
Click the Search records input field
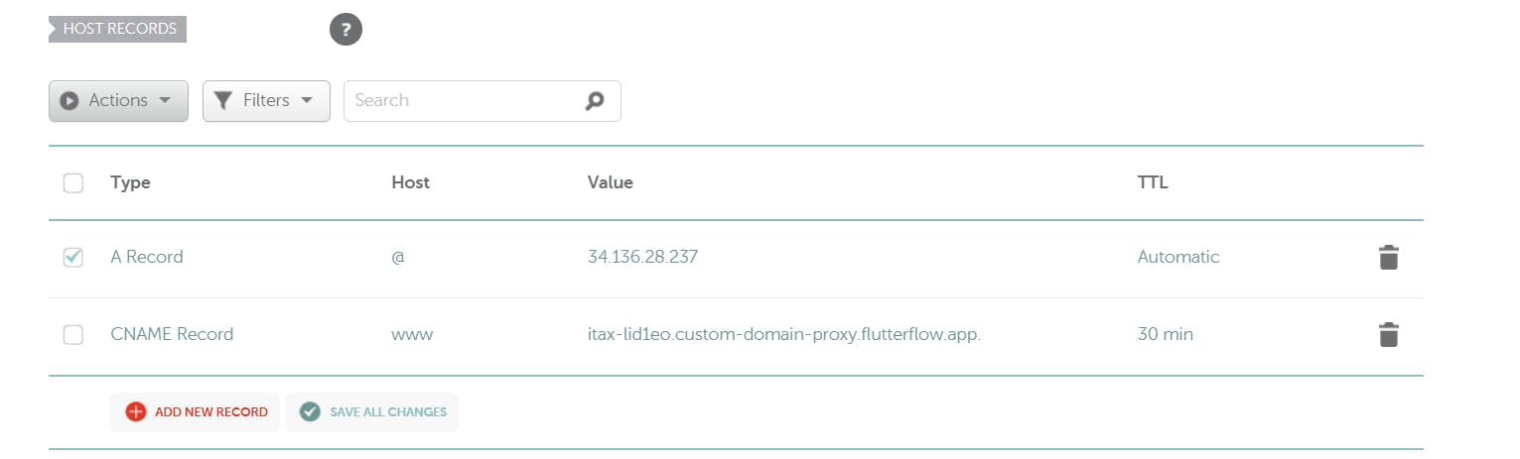click(x=462, y=101)
